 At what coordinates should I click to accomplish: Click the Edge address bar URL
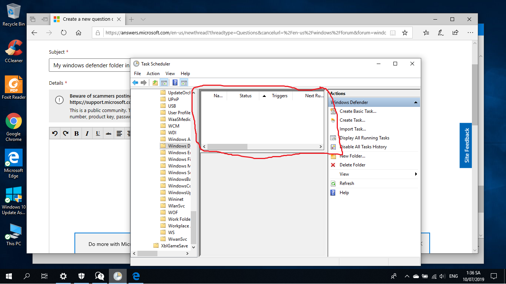(x=246, y=33)
